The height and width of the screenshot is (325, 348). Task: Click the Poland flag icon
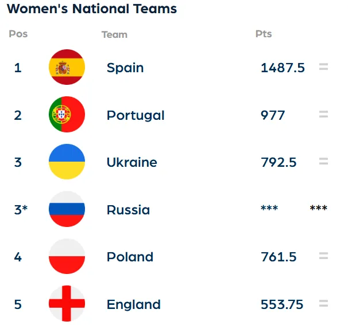[x=67, y=256]
